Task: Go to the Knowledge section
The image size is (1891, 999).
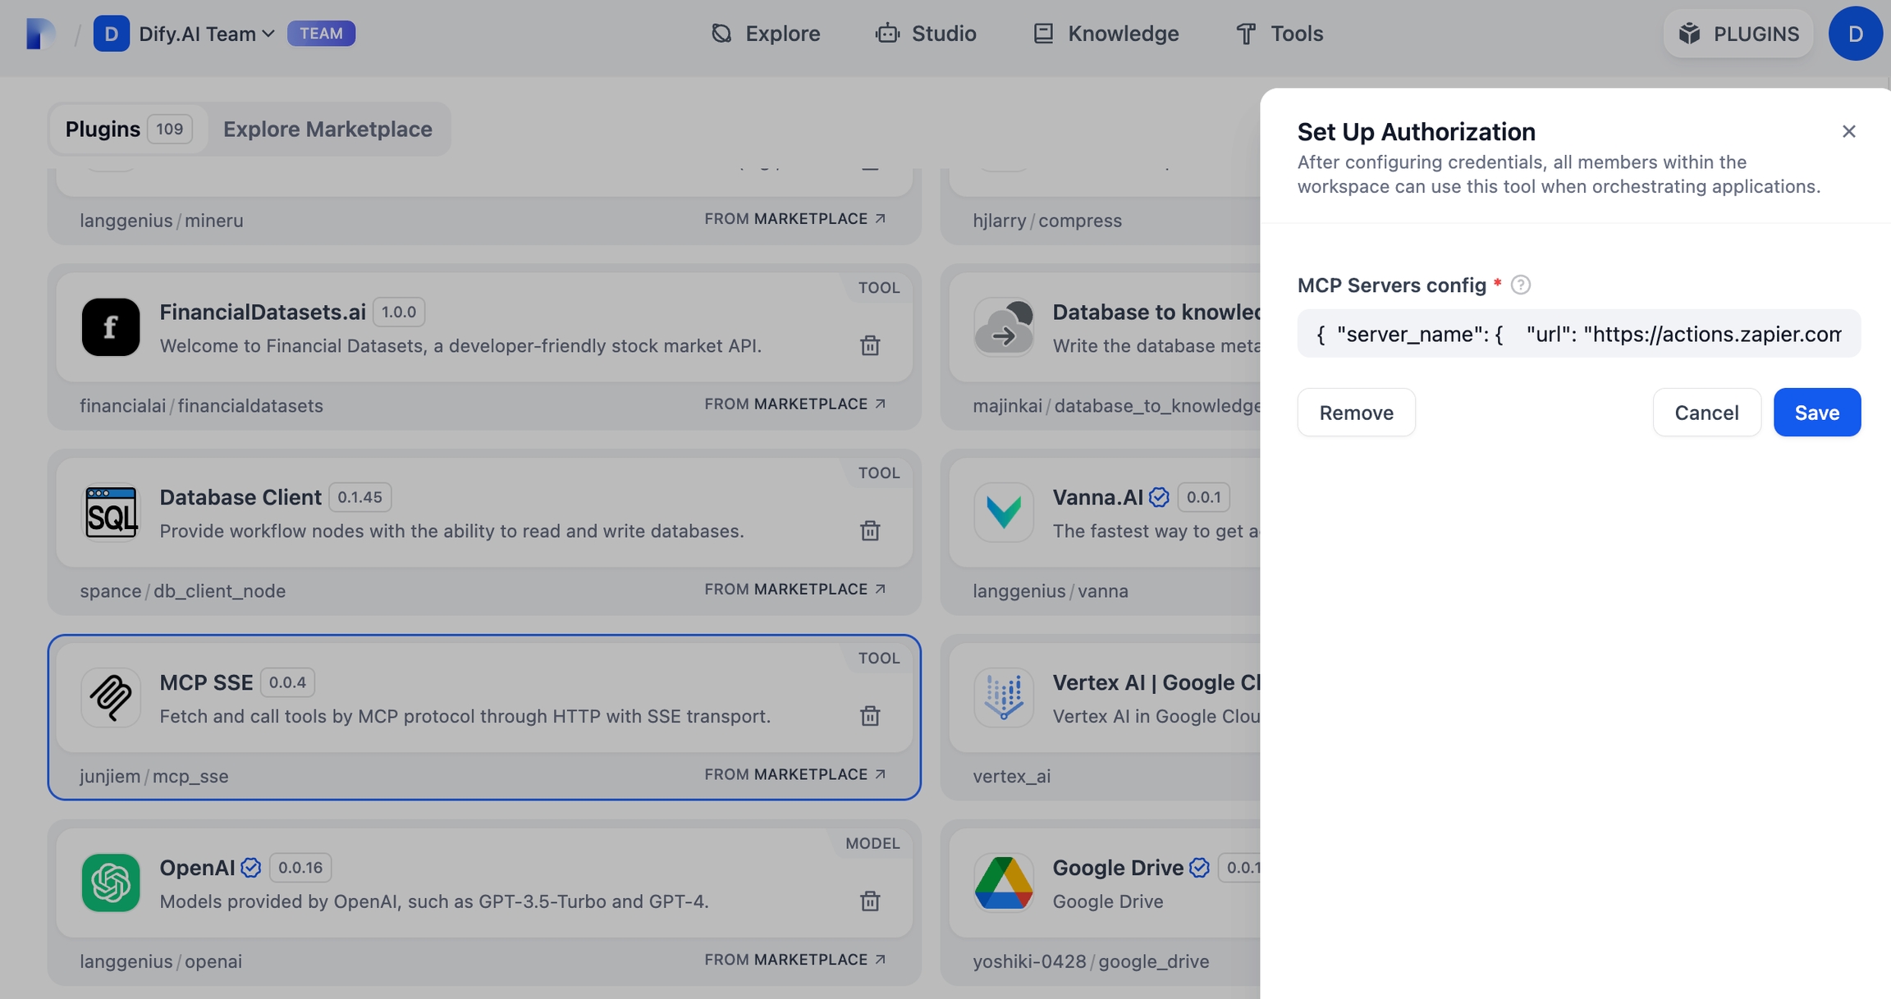Action: [x=1106, y=34]
